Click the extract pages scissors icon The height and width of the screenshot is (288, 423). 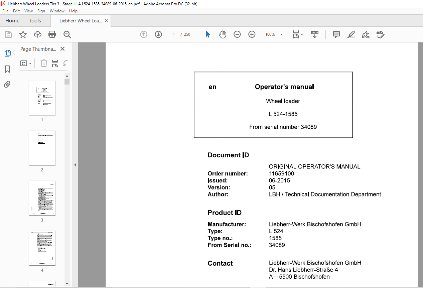pyautogui.click(x=55, y=63)
